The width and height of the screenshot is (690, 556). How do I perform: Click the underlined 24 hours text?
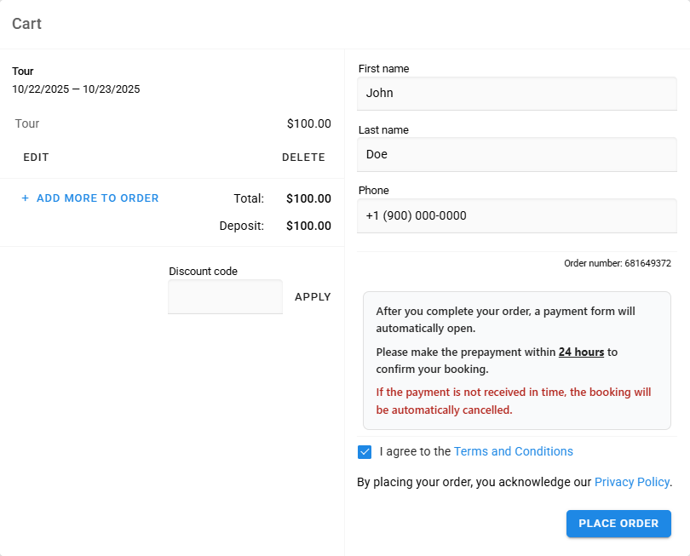point(581,352)
